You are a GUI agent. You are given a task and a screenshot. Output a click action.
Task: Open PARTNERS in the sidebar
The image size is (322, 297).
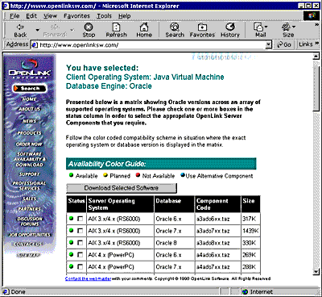click(29, 209)
